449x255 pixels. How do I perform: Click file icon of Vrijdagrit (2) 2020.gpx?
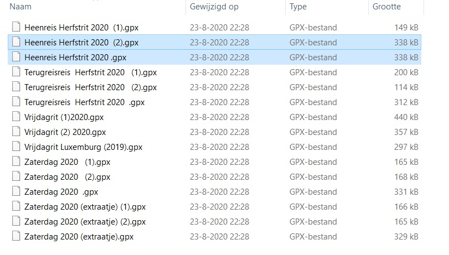(16, 131)
